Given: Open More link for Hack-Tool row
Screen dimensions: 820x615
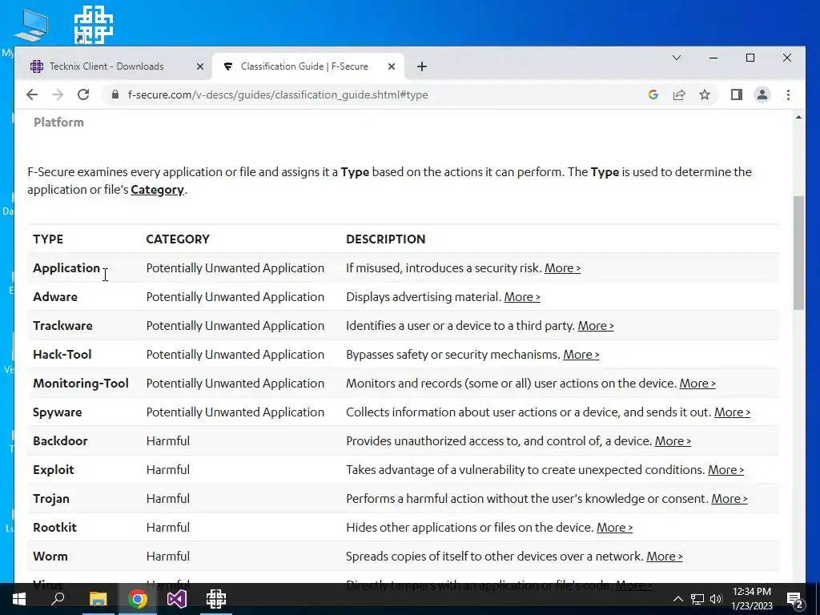Looking at the screenshot, I should click(581, 354).
